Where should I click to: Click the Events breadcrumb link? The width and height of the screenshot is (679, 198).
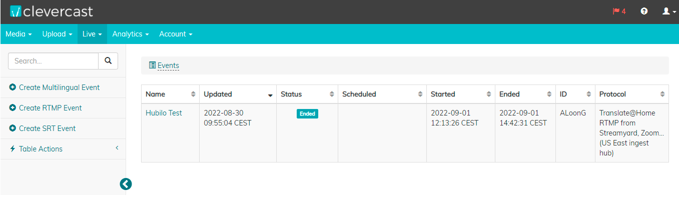[x=168, y=65]
